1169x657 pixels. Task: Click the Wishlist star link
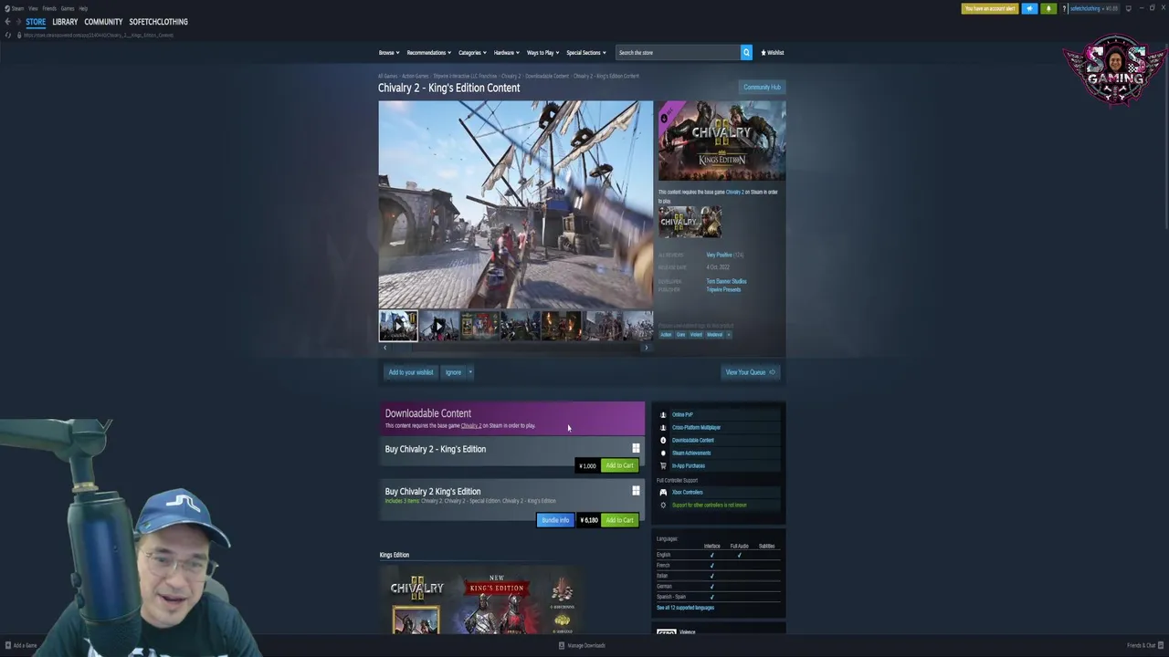773,52
